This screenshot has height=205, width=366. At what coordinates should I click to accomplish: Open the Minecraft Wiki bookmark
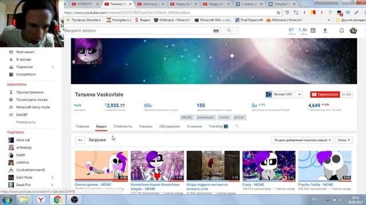tap(213, 20)
